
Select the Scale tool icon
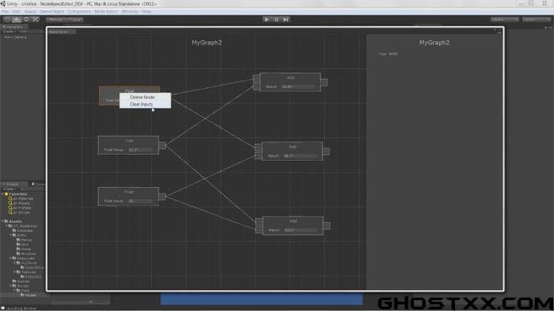click(x=35, y=20)
